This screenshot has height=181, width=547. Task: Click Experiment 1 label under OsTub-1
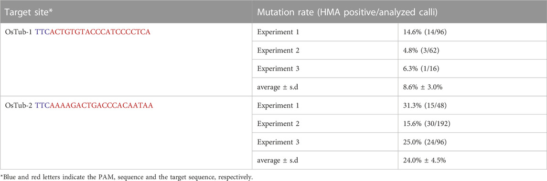pyautogui.click(x=278, y=32)
